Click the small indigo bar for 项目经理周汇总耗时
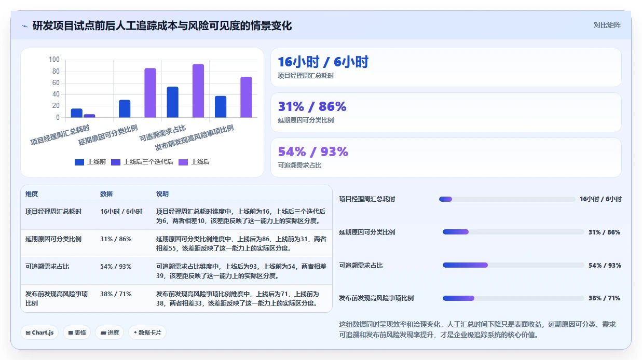Screen dimensions: 642x360 coord(89,116)
